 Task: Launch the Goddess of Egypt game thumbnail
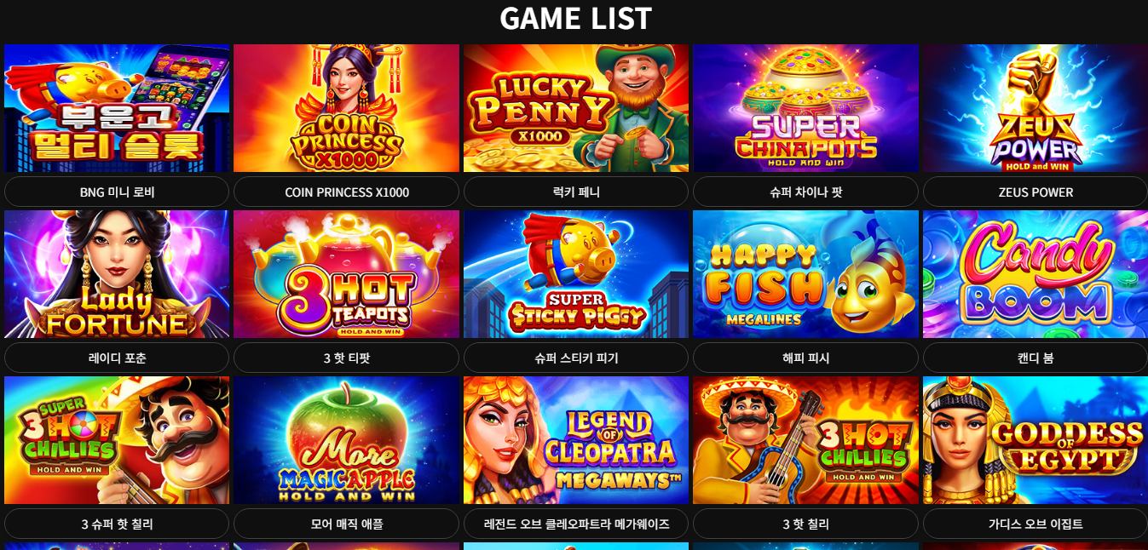click(1036, 440)
